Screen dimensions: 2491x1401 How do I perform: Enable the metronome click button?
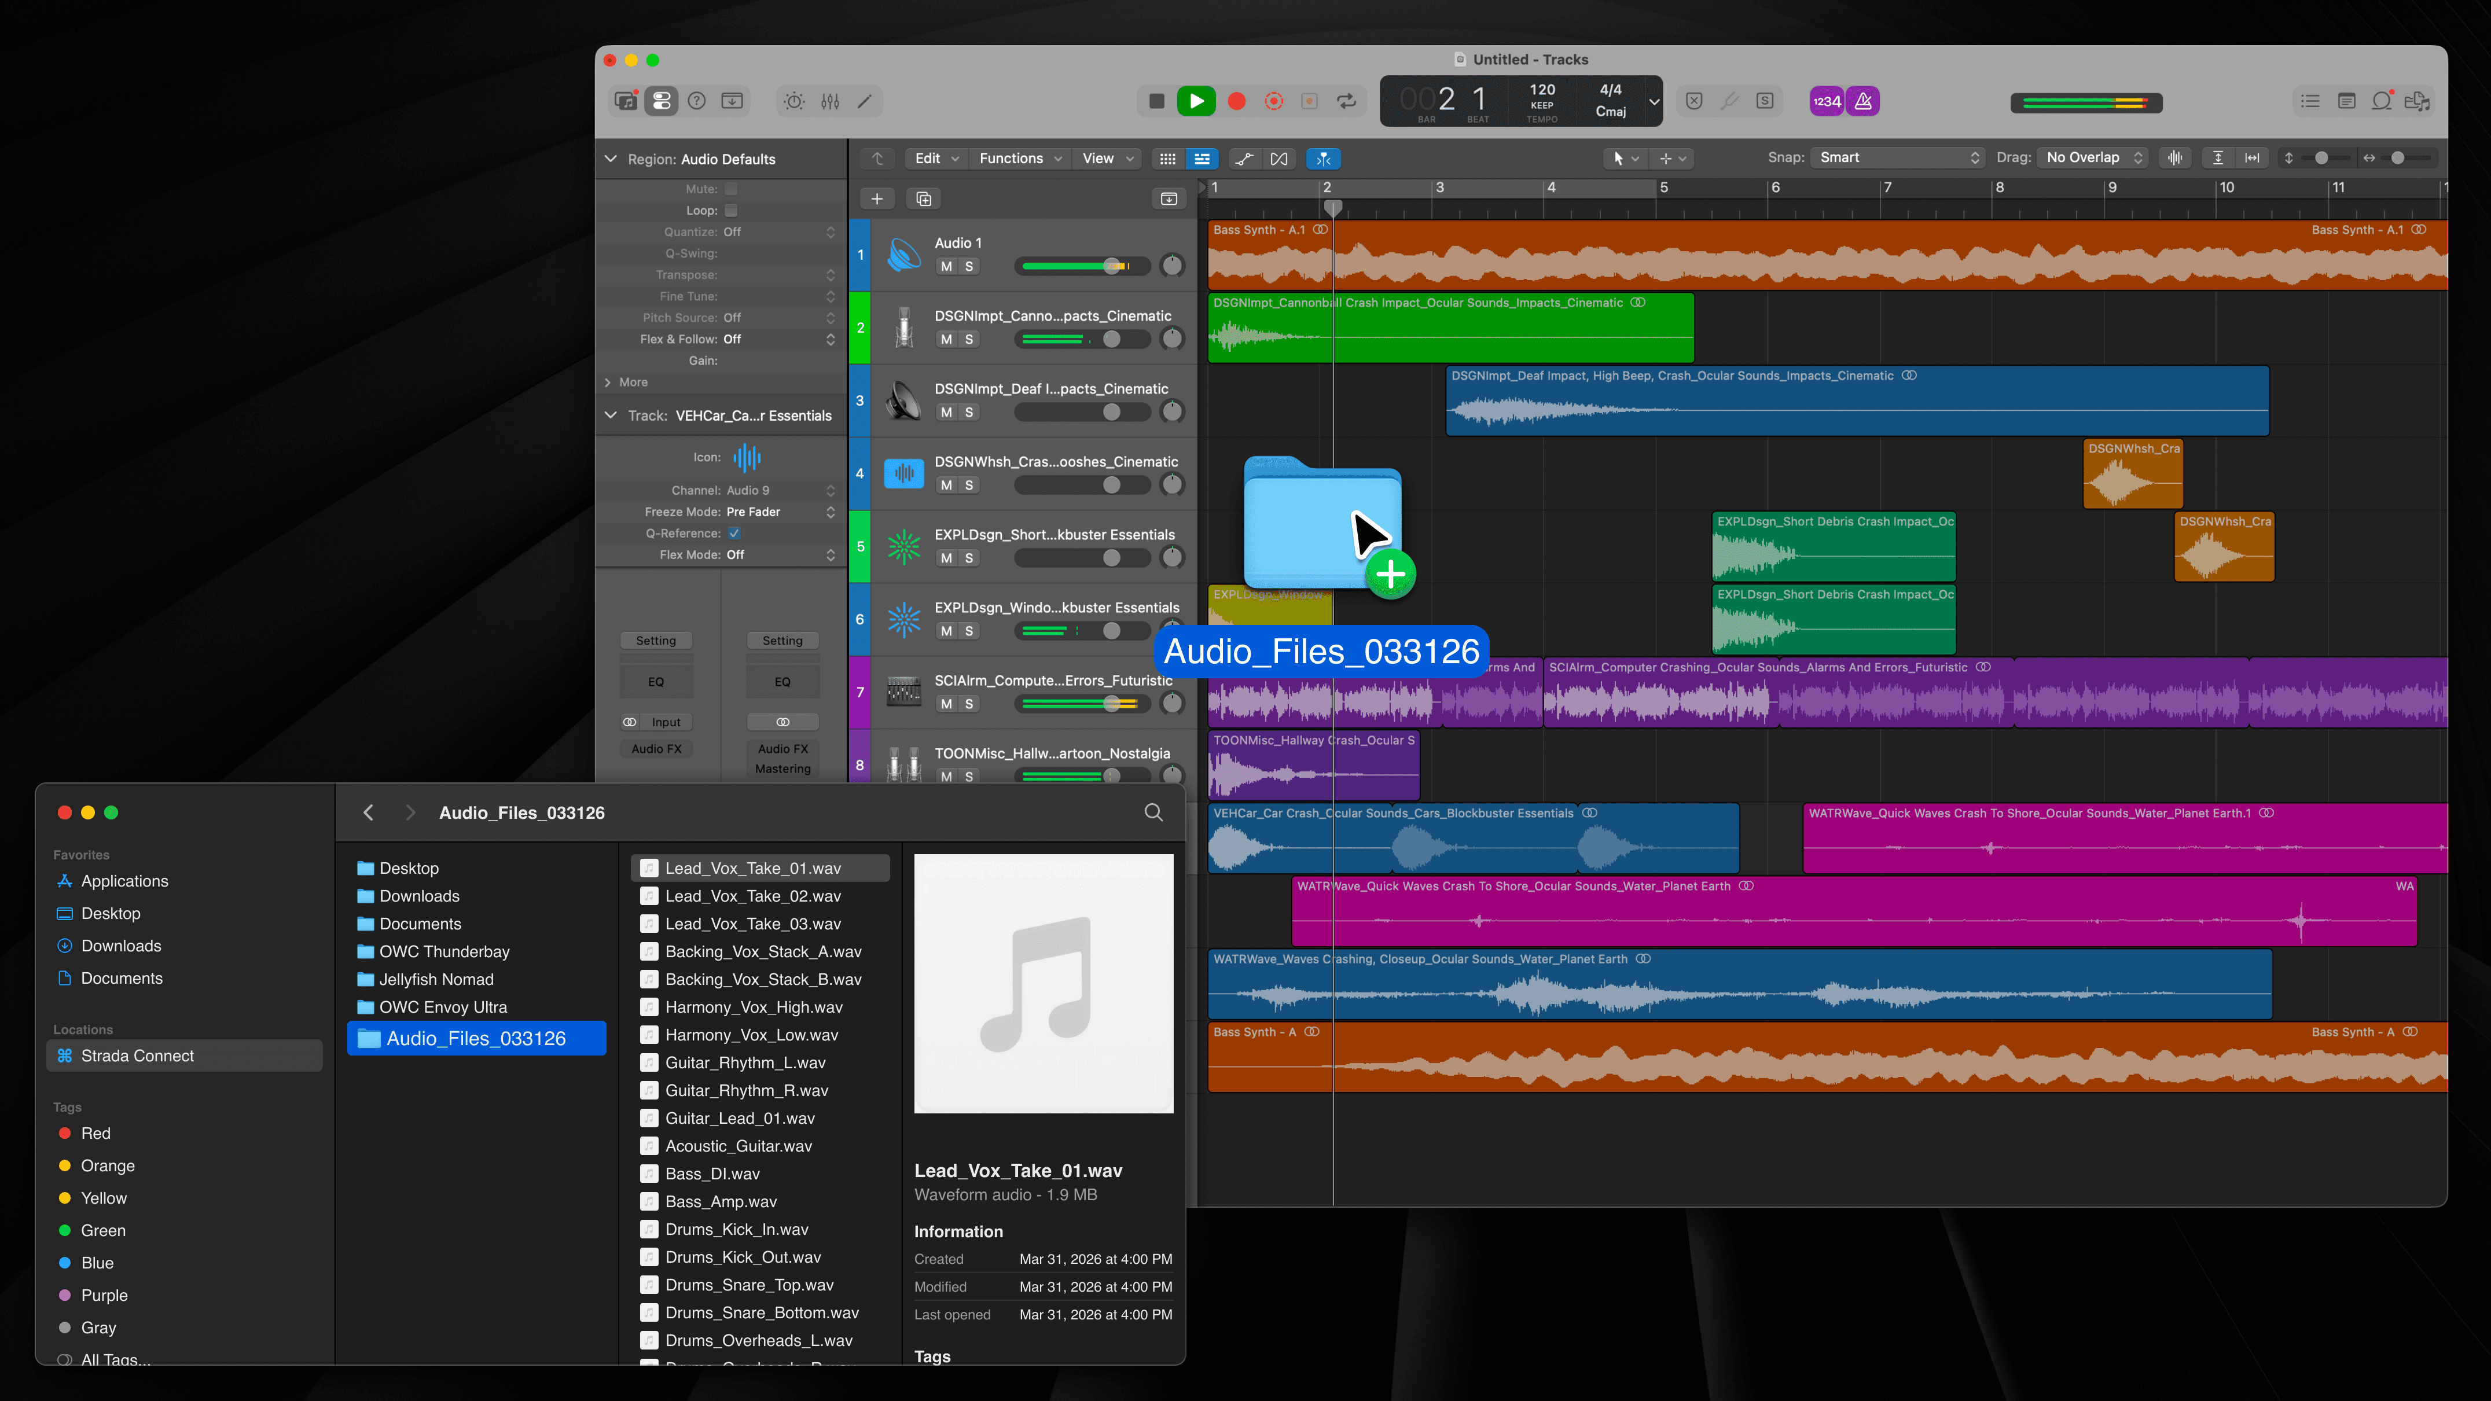[x=1862, y=101]
